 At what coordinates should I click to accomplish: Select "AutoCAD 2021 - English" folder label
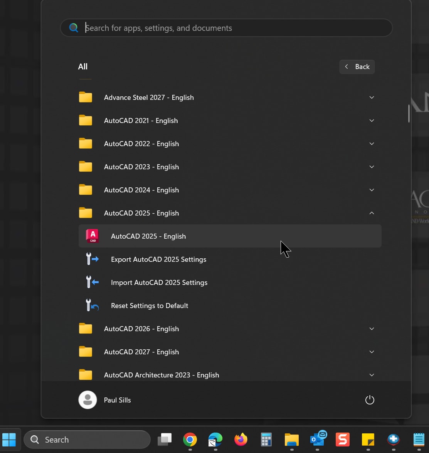[x=141, y=120]
